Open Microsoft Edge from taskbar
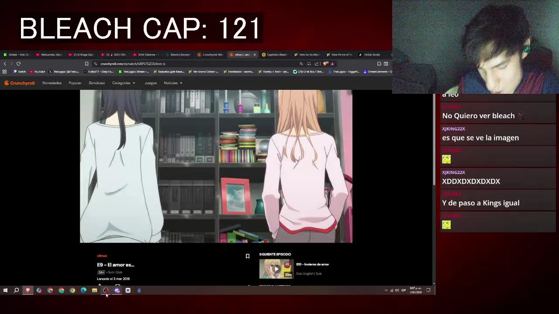Image resolution: width=559 pixels, height=314 pixels. click(x=83, y=290)
